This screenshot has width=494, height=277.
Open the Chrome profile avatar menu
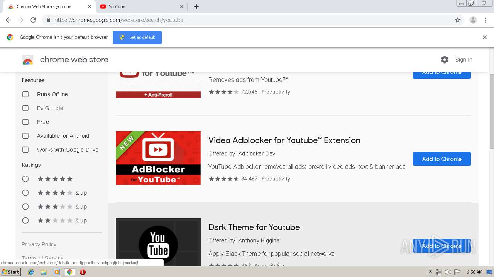point(473,20)
